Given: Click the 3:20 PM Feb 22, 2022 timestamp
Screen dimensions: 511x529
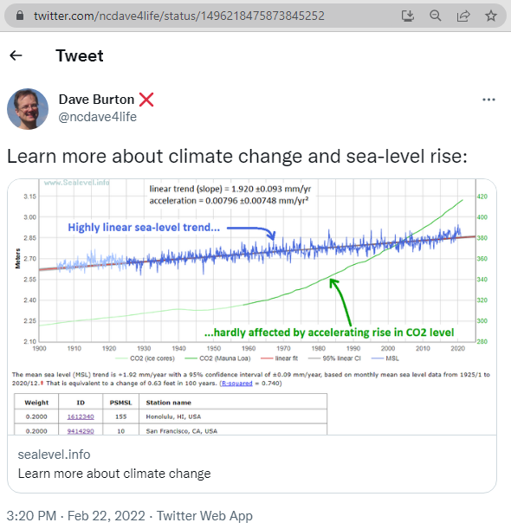Looking at the screenshot, I should [75, 516].
